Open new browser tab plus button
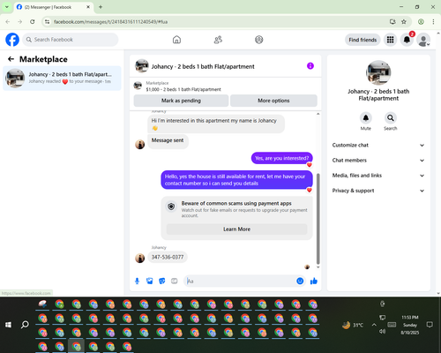This screenshot has height=353, width=441. [x=101, y=7]
